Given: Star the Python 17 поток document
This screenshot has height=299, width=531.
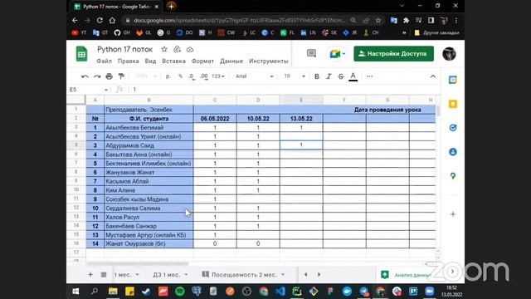Looking at the screenshot, I should pos(164,50).
